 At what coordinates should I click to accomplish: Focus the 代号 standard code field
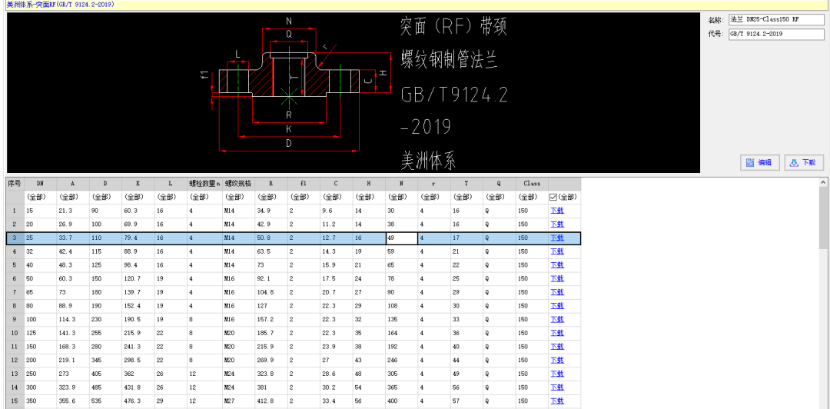[x=775, y=35]
